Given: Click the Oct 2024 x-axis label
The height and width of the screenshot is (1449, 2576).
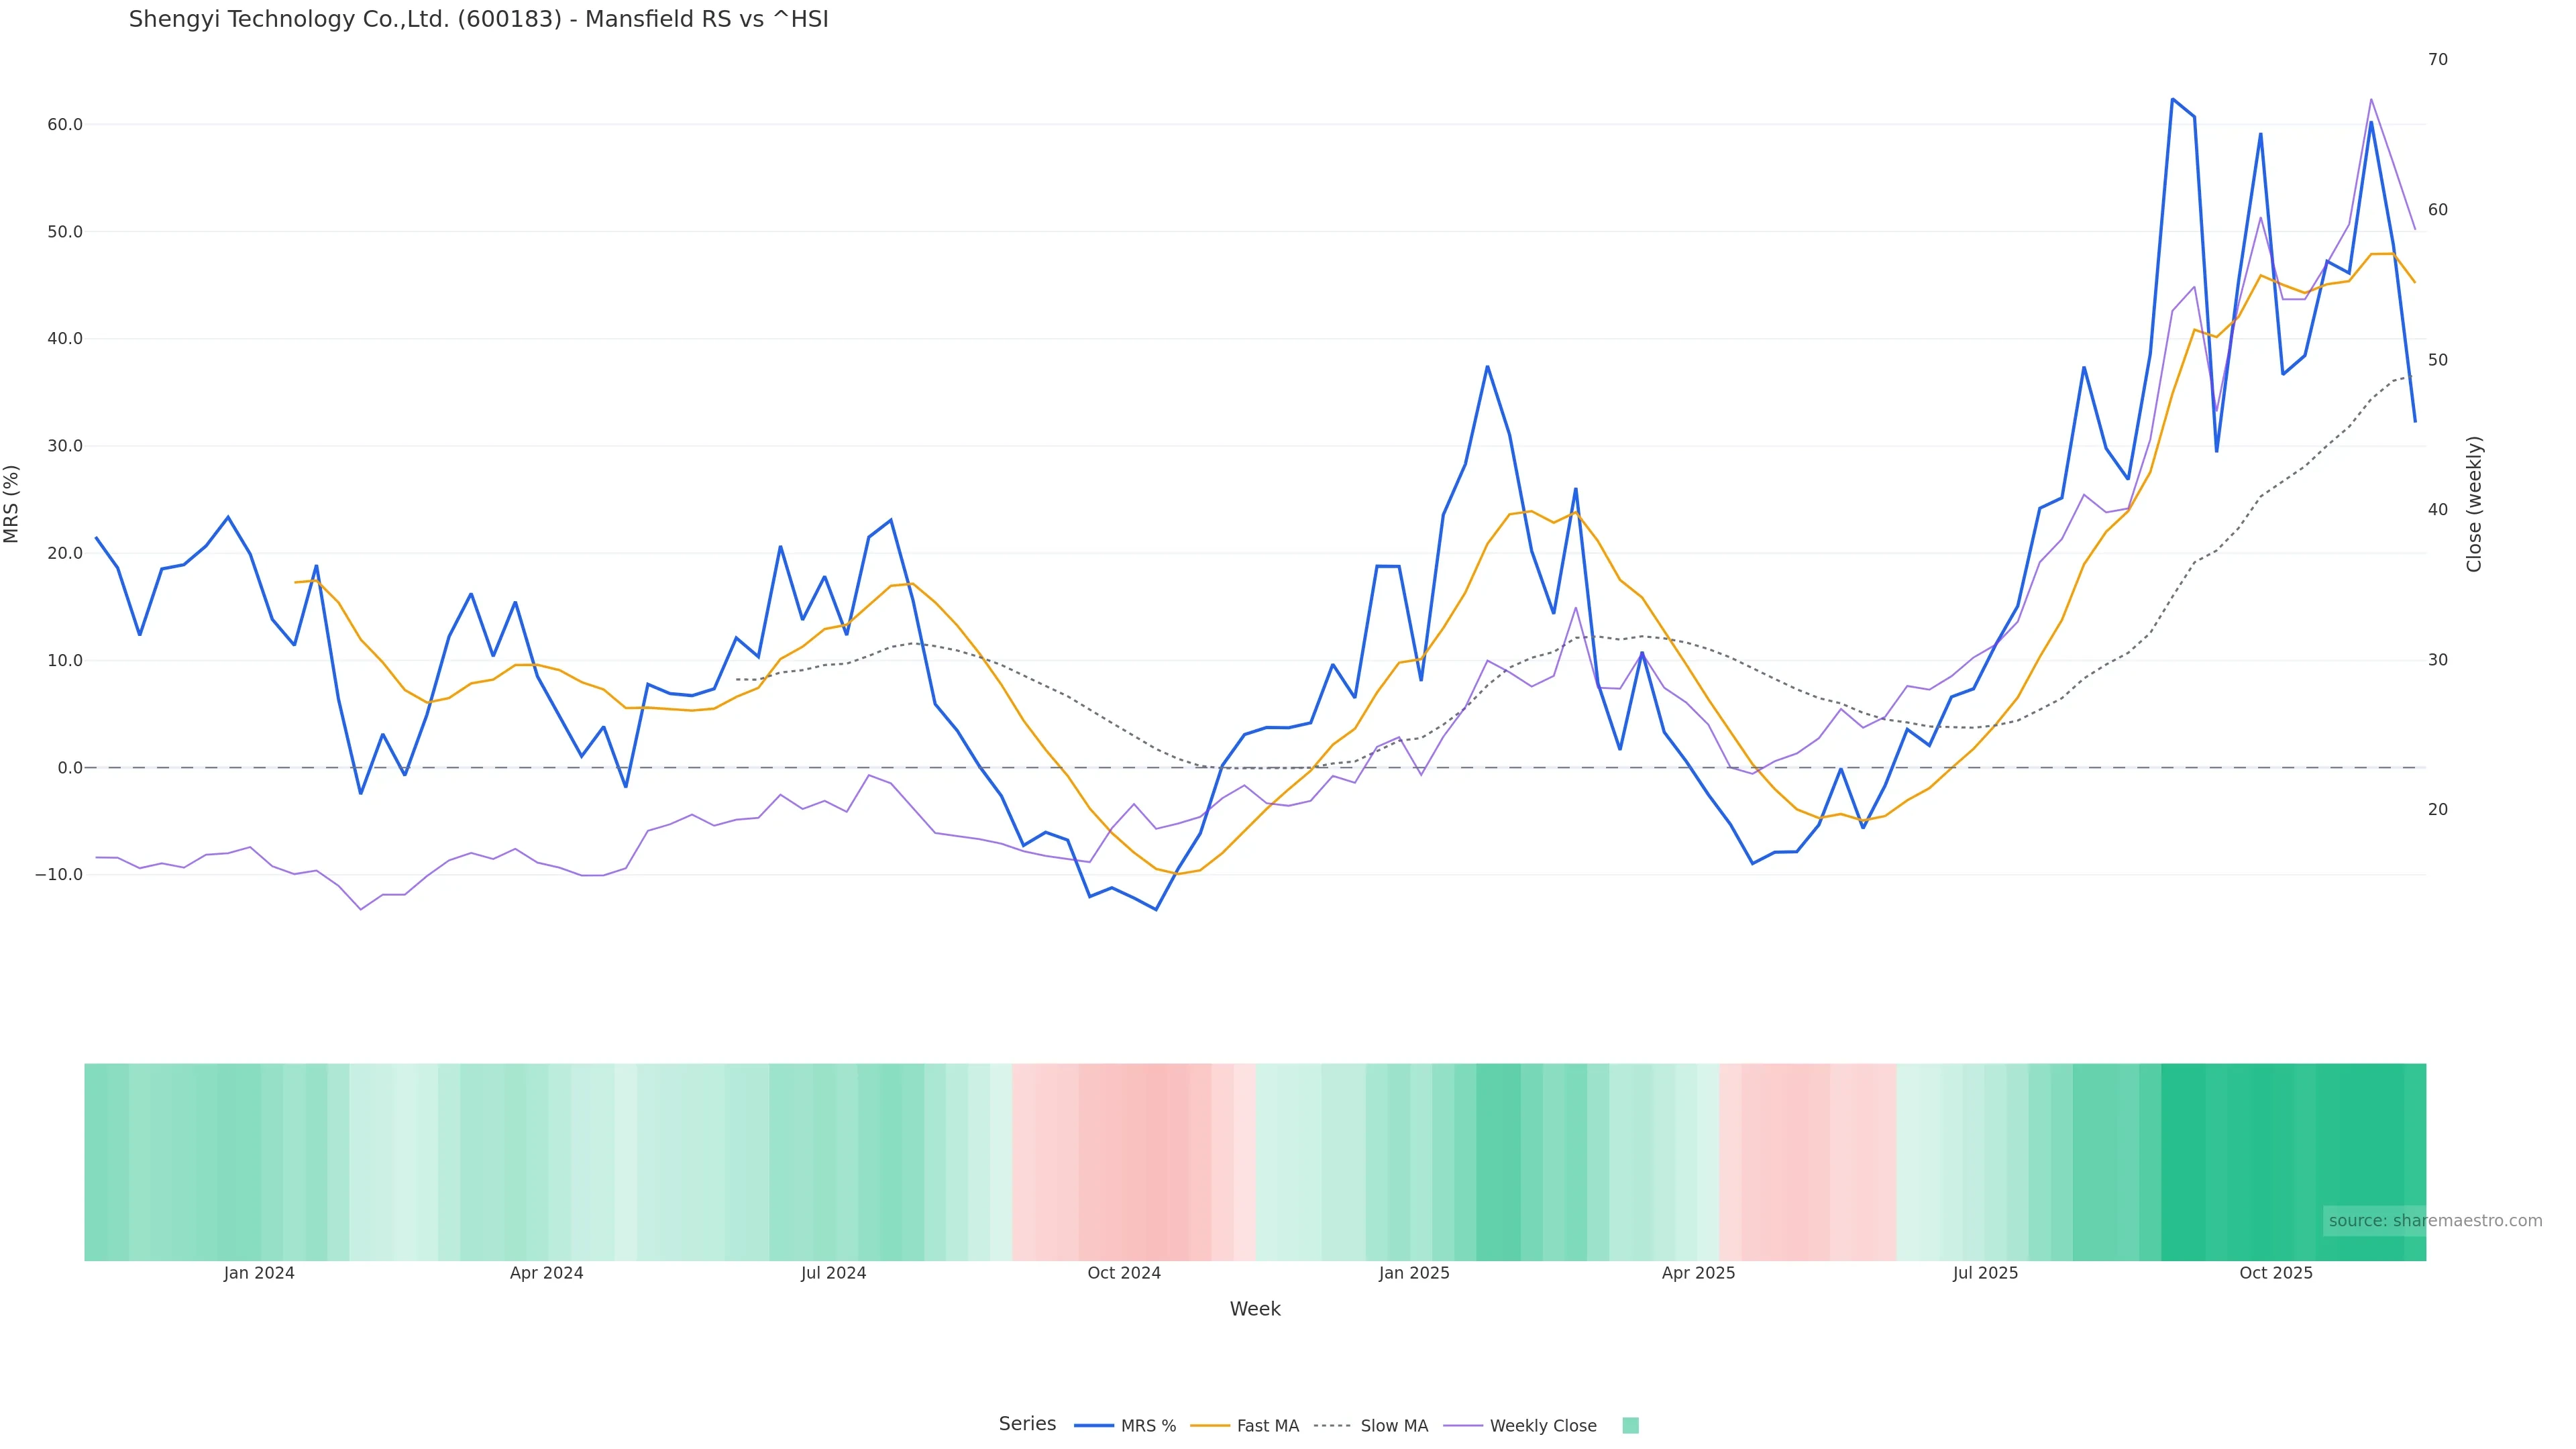Looking at the screenshot, I should (1124, 1273).
